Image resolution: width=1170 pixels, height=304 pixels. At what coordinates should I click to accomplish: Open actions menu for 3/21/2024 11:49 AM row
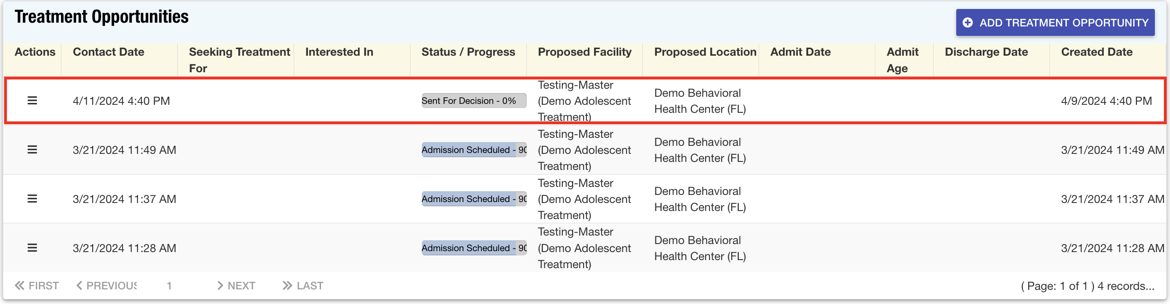[32, 150]
